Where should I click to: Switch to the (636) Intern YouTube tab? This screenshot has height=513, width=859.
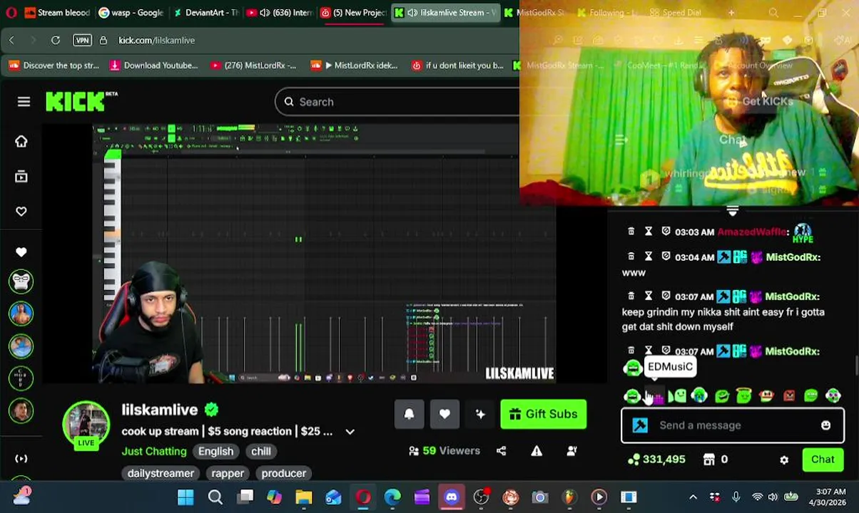tap(280, 12)
